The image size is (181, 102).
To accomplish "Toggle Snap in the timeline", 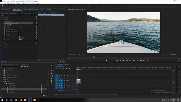I will click(x=60, y=69).
